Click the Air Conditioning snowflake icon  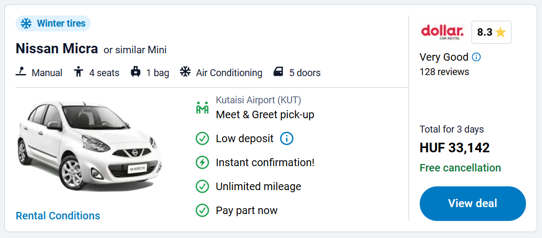185,72
